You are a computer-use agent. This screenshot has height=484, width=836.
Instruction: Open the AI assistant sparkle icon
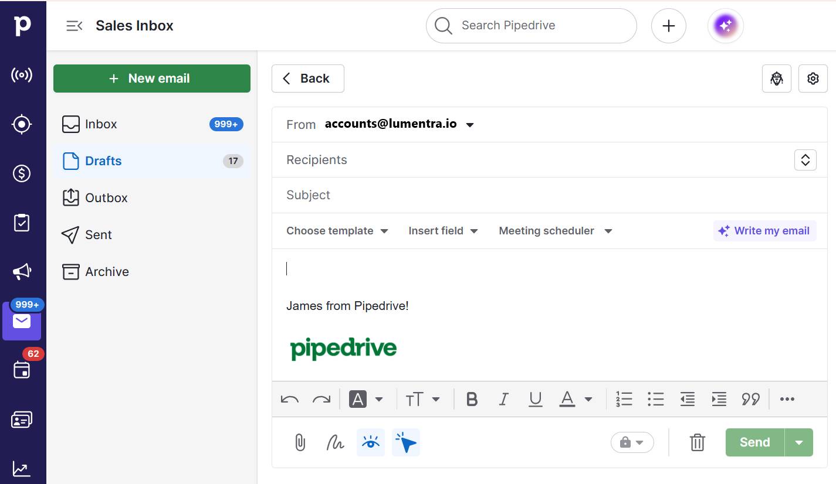(x=726, y=26)
